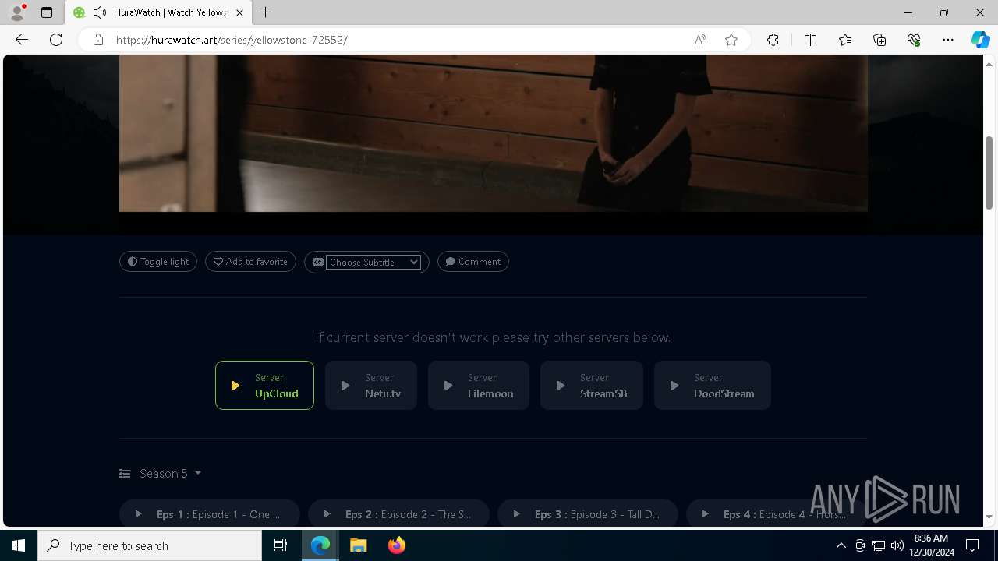998x561 pixels.
Task: Open the Edge profile icon
Action: pyautogui.click(x=17, y=12)
